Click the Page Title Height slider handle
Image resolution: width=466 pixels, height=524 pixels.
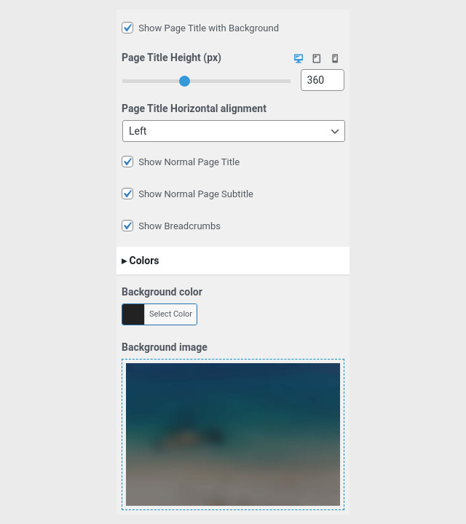184,81
